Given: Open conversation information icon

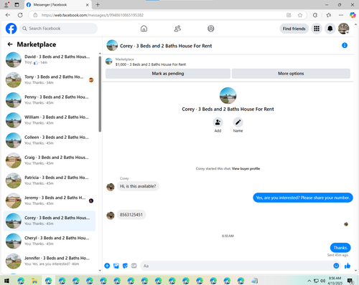Looking at the screenshot, I should tap(345, 45).
